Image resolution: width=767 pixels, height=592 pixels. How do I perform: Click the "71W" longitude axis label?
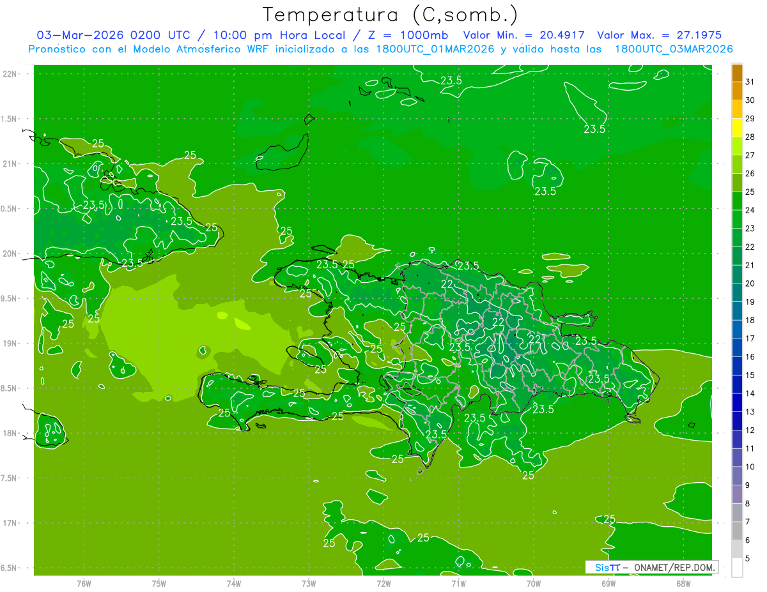point(458,584)
